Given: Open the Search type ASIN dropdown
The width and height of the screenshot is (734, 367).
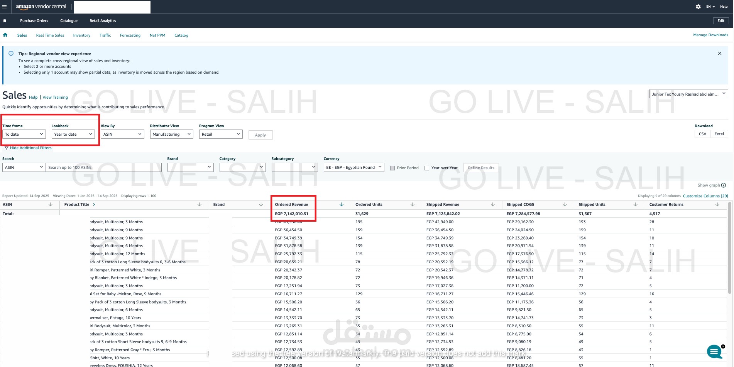Looking at the screenshot, I should coord(24,167).
